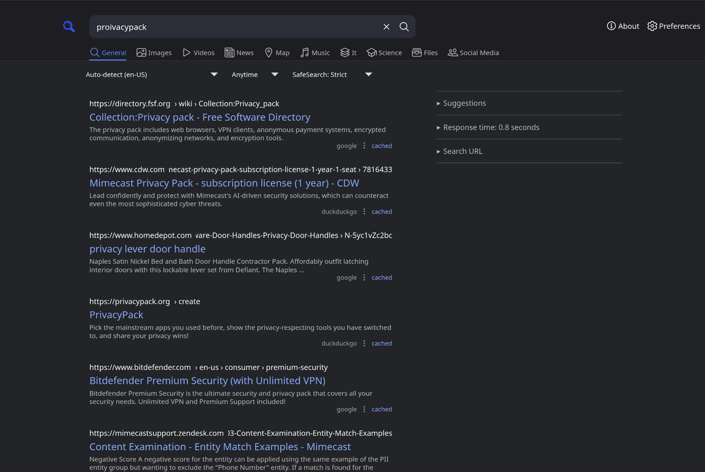
Task: Click the Map pin icon
Action: [268, 53]
